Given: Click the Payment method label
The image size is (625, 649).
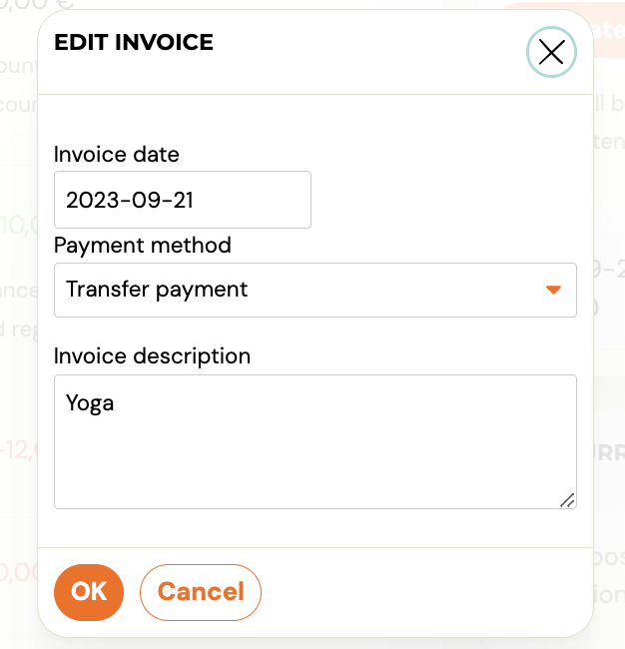Looking at the screenshot, I should click(x=143, y=246).
